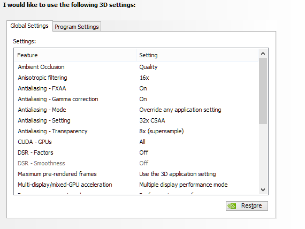Viewport: 305px width, 229px height.
Task: Open Anisotropic filtering 16x setting
Action: pos(144,78)
